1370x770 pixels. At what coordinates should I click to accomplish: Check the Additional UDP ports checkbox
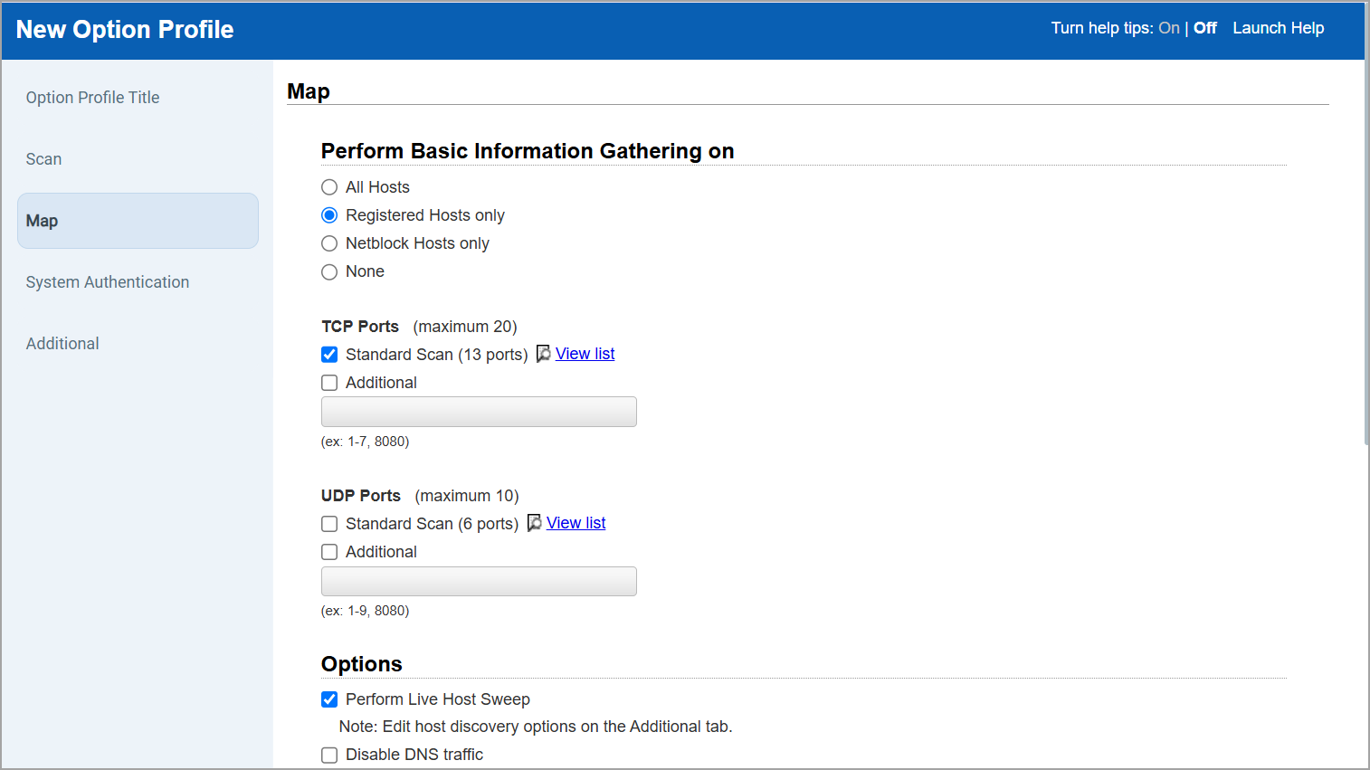click(x=329, y=552)
